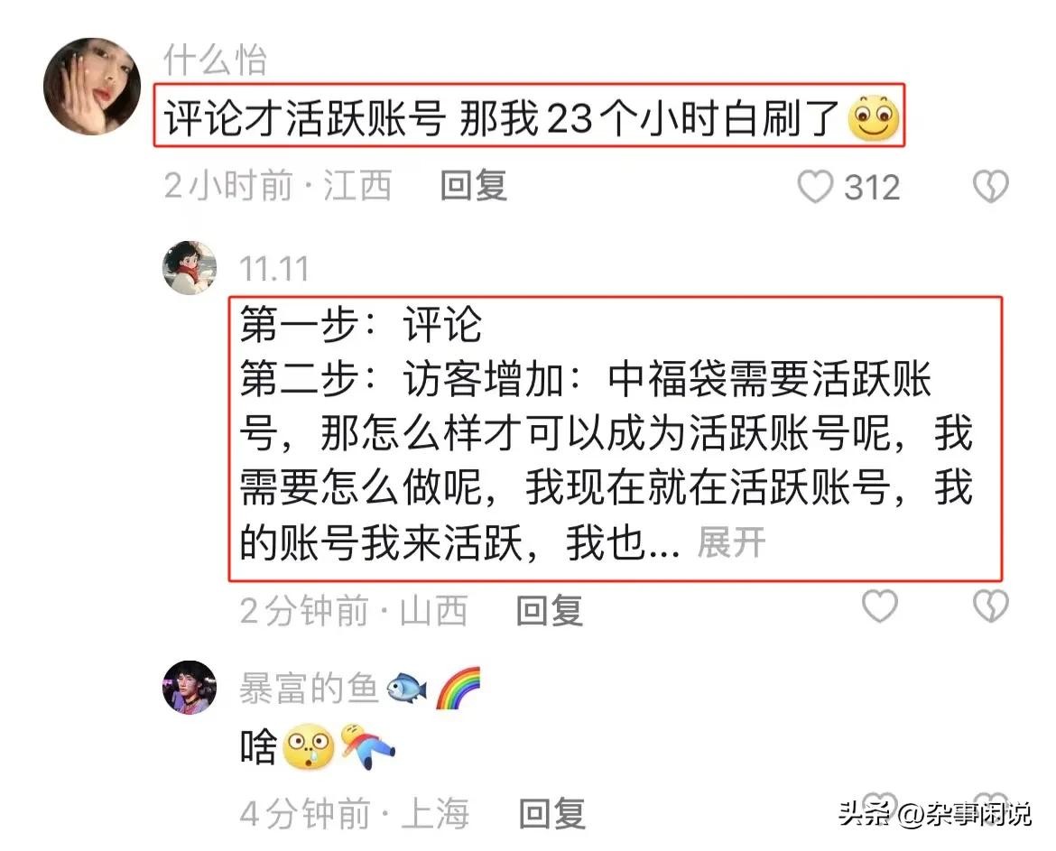Click the shocked face emoji after 啥
The height and width of the screenshot is (851, 1056).
pyautogui.click(x=309, y=747)
